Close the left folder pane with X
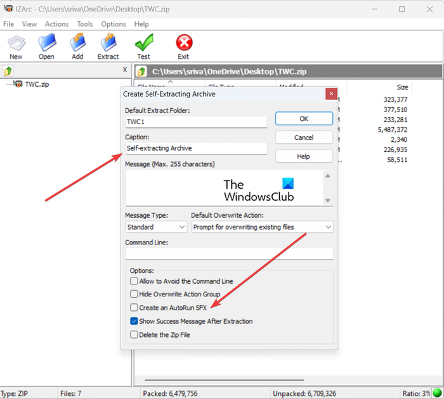Viewport: 444px width, 399px height. click(x=125, y=70)
